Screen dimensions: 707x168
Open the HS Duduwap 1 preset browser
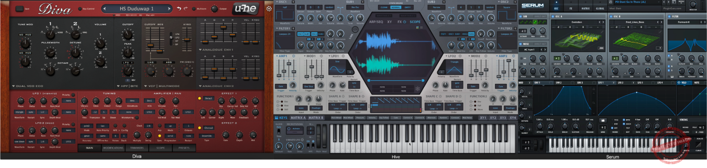pyautogui.click(x=137, y=8)
